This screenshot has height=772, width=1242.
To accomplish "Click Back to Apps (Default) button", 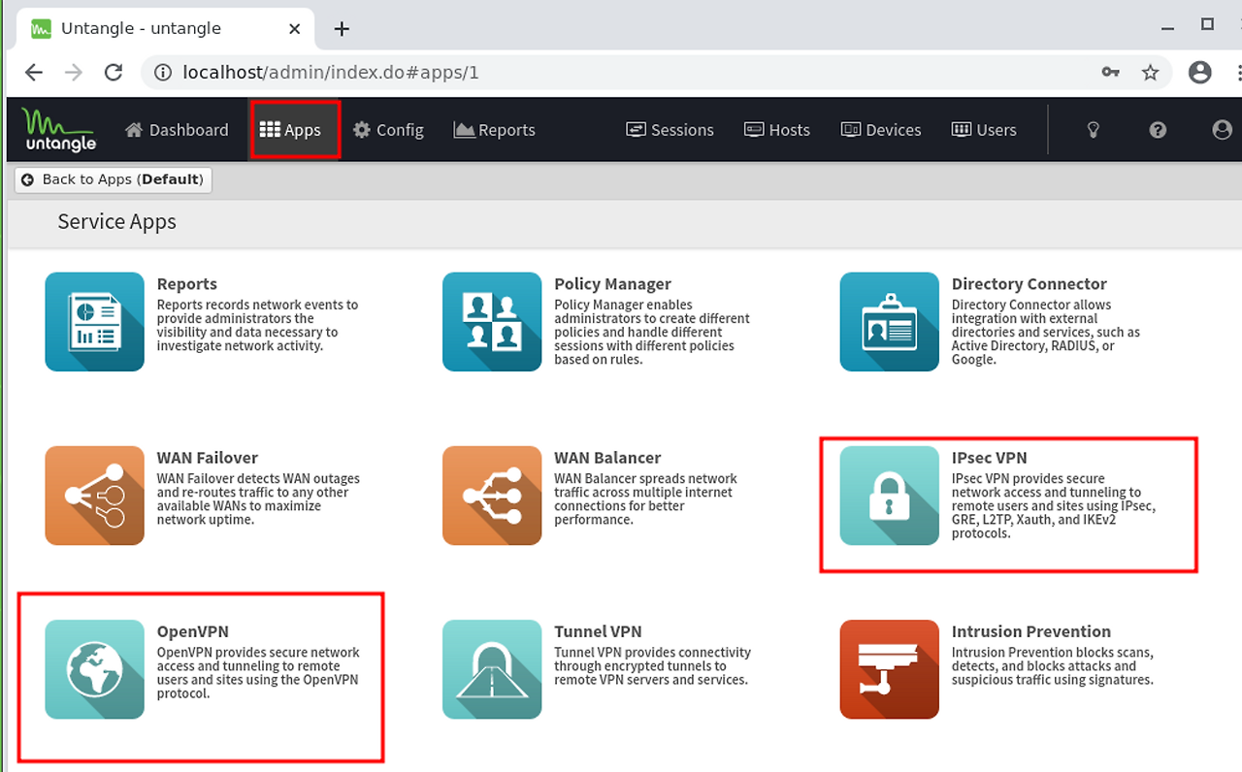I will 113,179.
